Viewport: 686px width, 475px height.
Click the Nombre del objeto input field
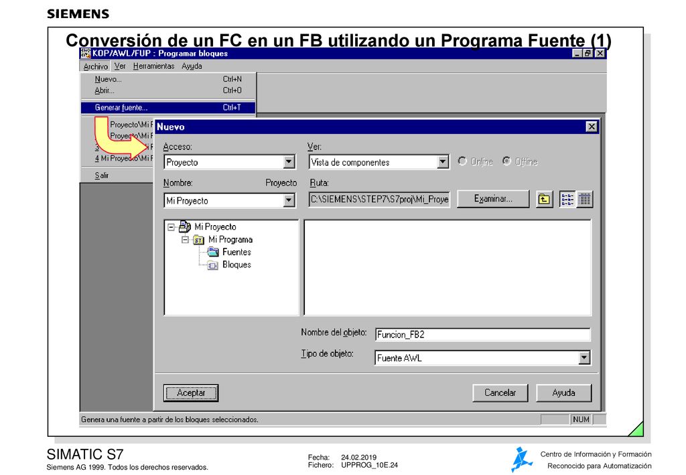482,335
